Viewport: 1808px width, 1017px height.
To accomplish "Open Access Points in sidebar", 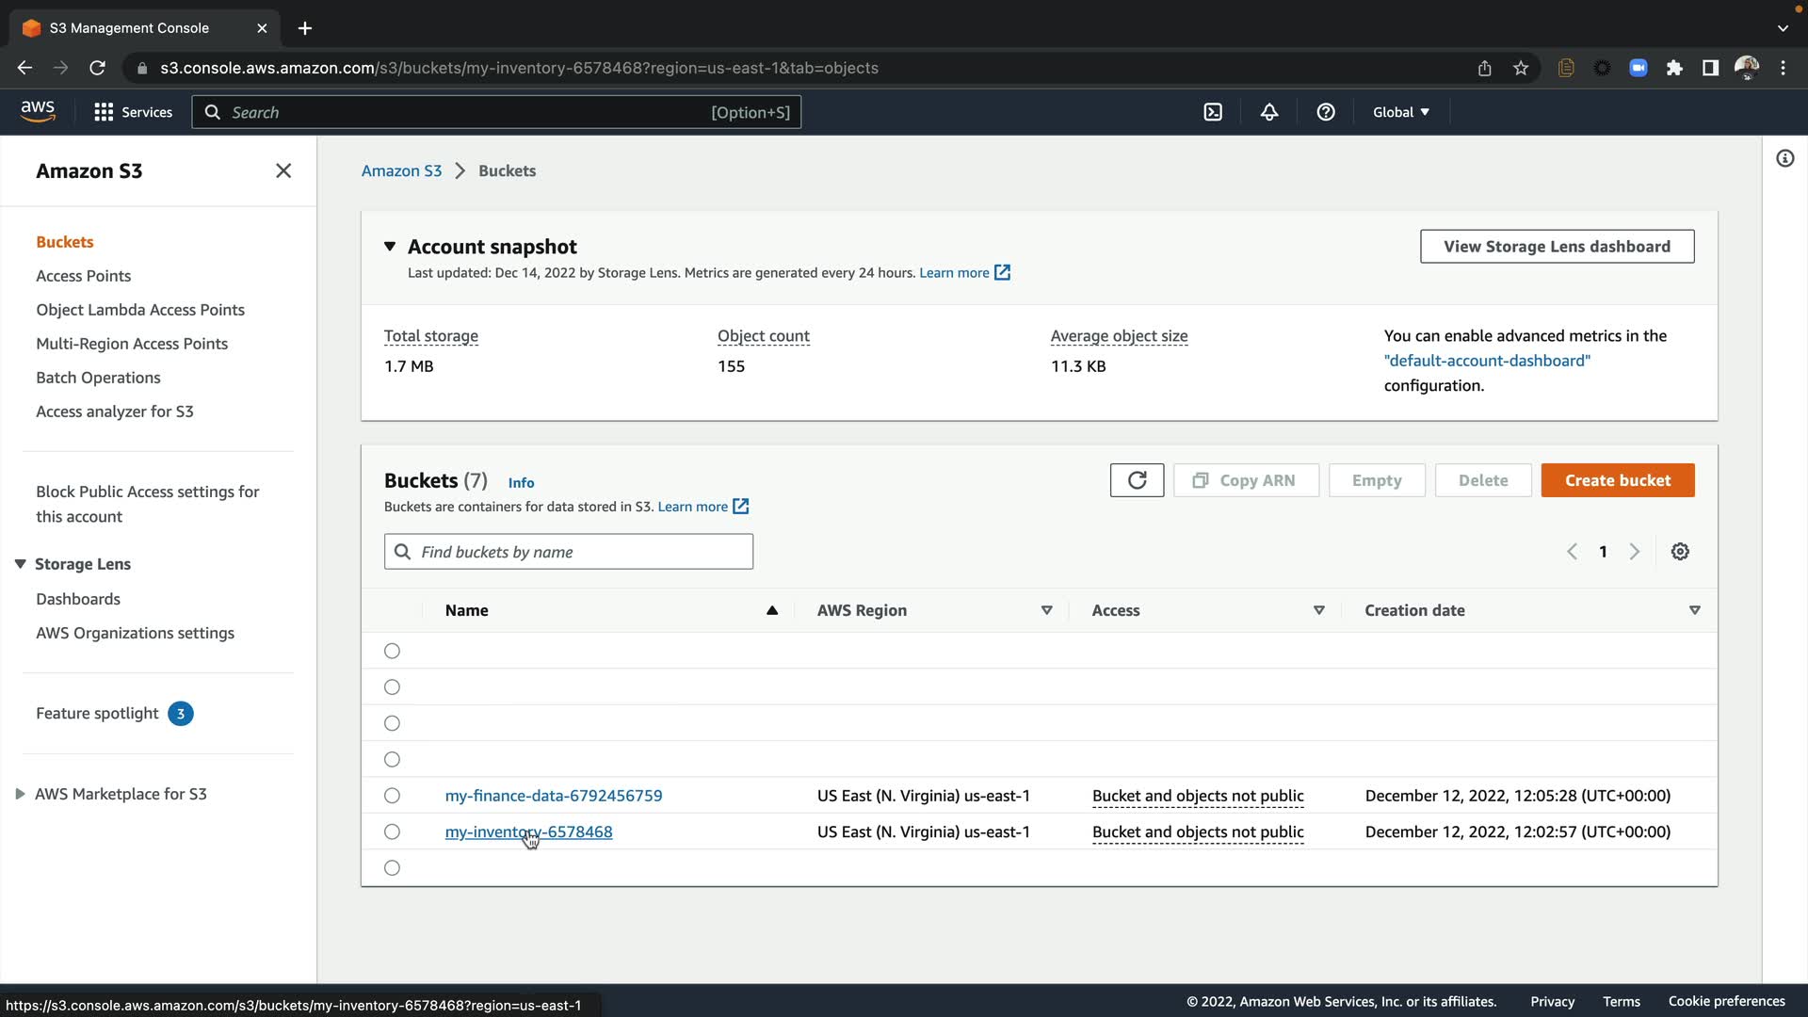I will click(x=83, y=276).
